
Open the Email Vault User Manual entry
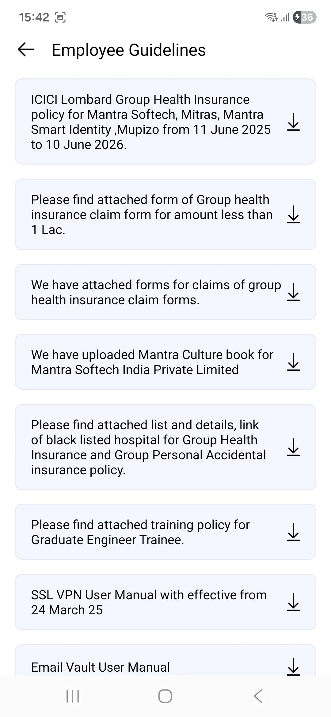pyautogui.click(x=101, y=667)
